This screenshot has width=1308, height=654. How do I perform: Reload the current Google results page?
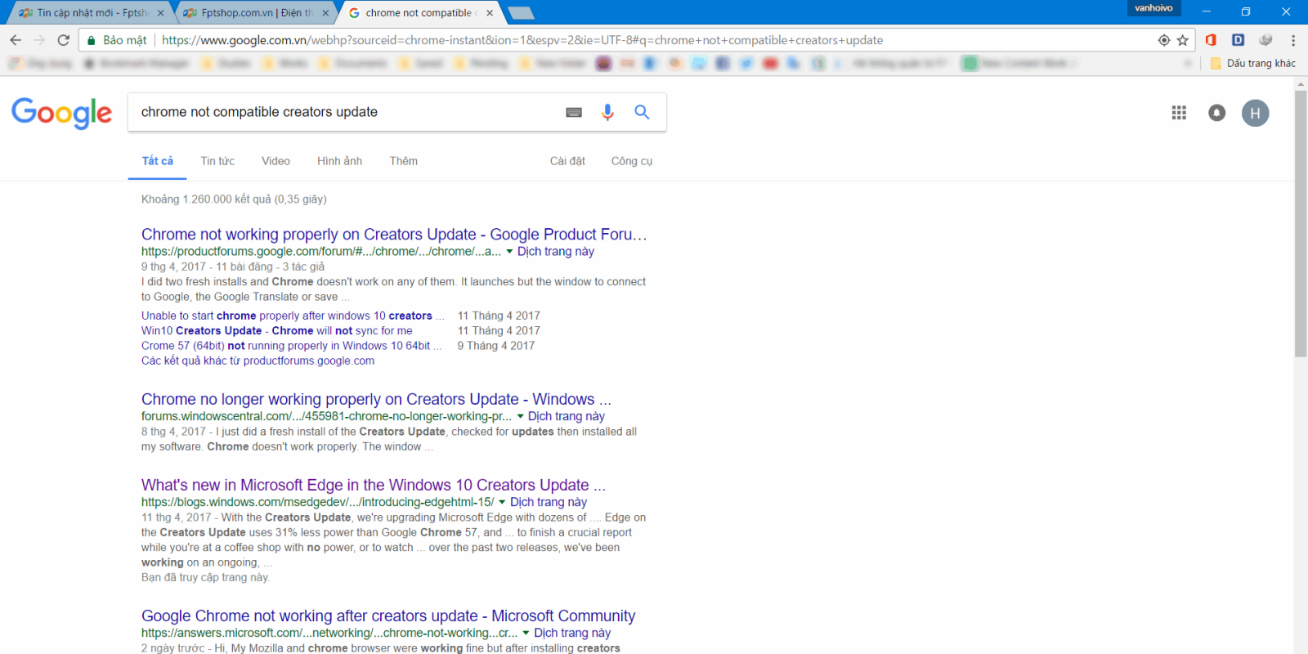point(64,40)
